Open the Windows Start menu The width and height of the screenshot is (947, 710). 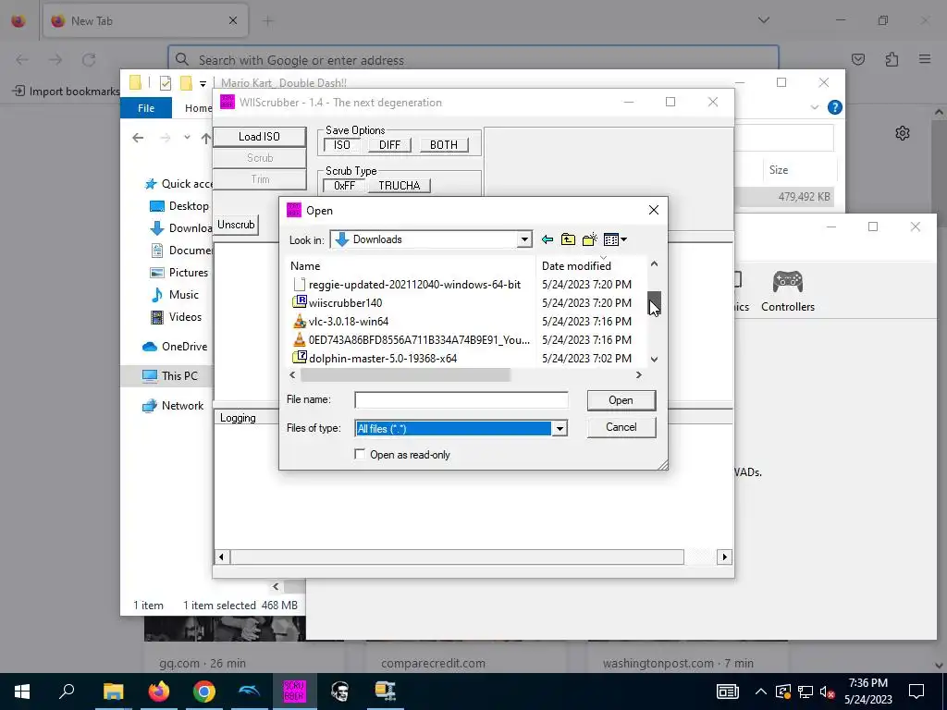[x=22, y=692]
